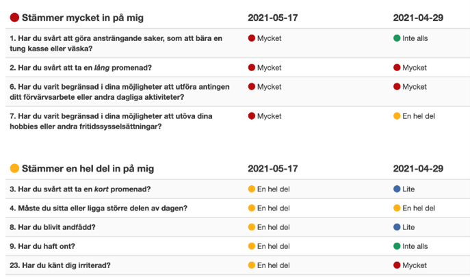Click blue "Lite" dot for question 3
The height and width of the screenshot is (279, 470).
[397, 189]
